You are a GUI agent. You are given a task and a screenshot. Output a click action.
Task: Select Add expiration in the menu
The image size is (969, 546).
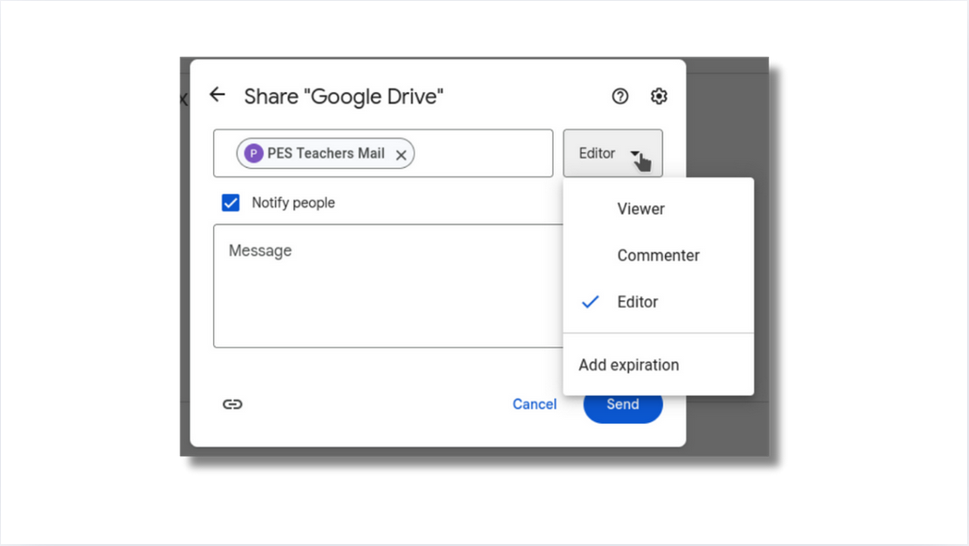[658, 365]
